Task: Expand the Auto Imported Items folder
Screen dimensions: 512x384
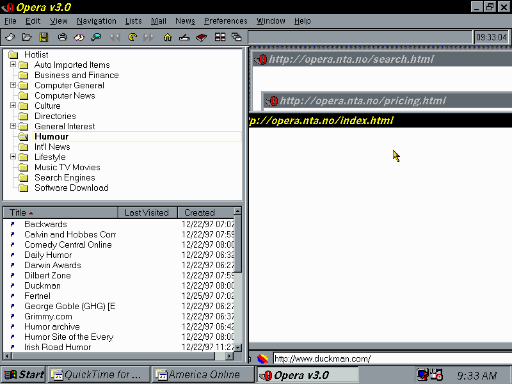Action: 13,65
